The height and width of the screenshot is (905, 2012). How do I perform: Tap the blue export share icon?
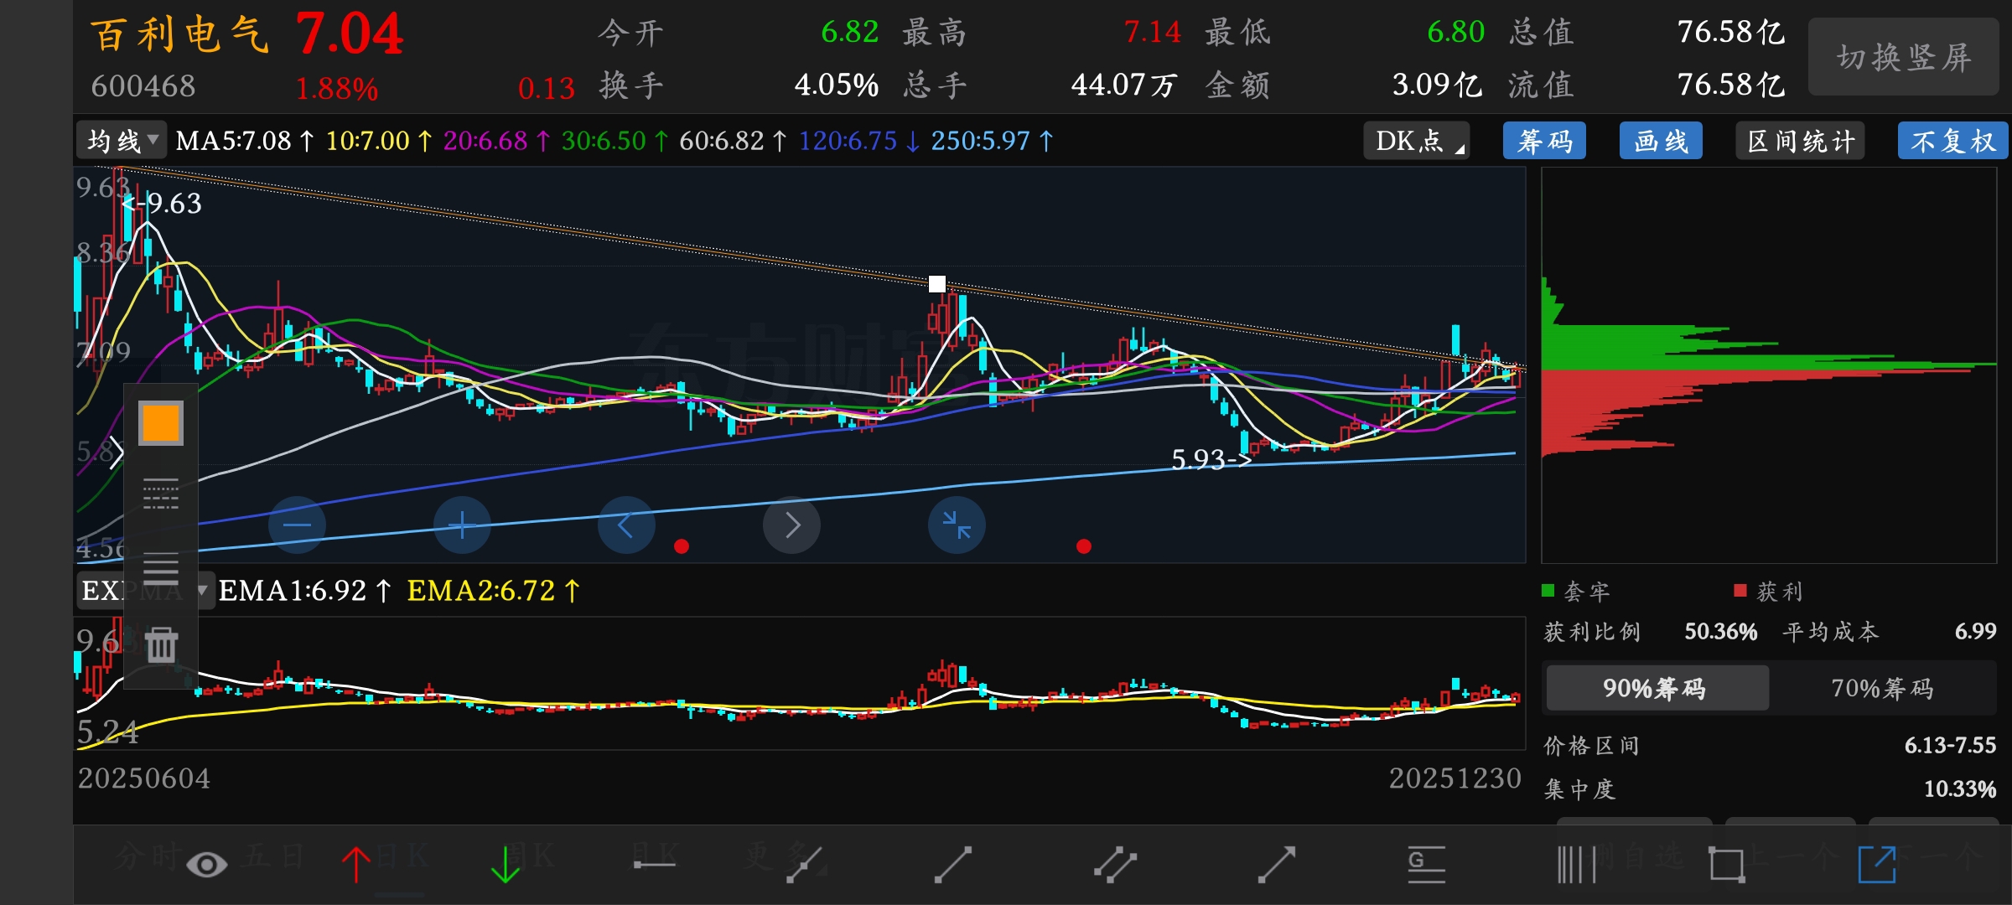tap(1876, 864)
